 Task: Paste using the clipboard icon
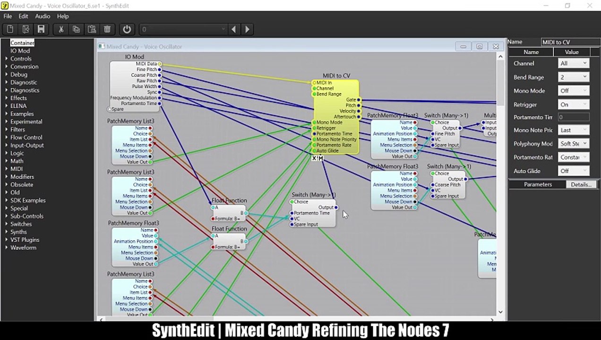pyautogui.click(x=92, y=29)
